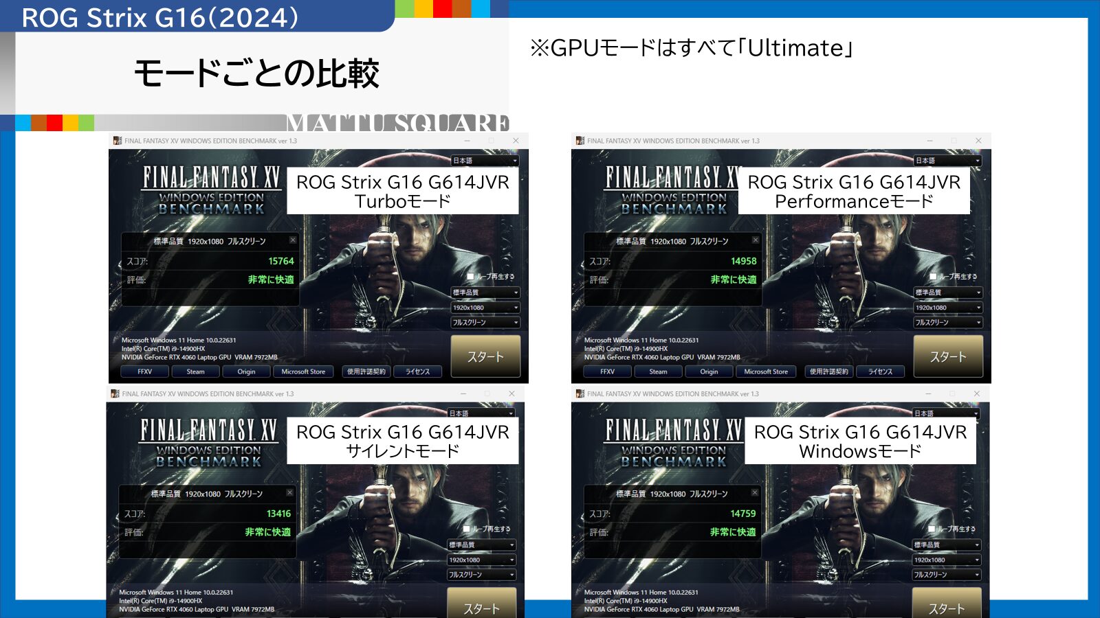Click the モードごとの比較 heading
This screenshot has width=1100, height=618.
(256, 73)
